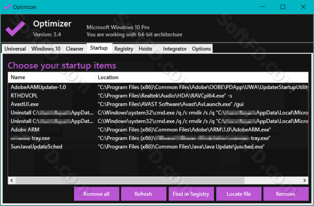Click the large purple checkmark logo

[15, 28]
